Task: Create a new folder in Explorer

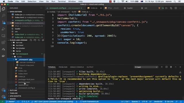Action: [35, 40]
